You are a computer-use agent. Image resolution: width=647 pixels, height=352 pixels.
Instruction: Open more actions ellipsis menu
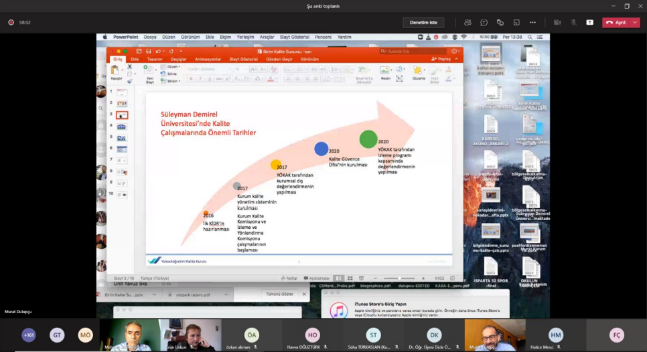pos(532,22)
